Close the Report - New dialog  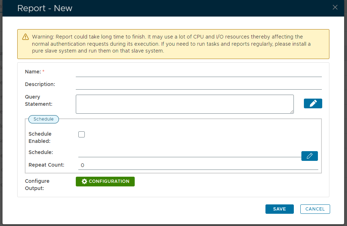coord(335,7)
